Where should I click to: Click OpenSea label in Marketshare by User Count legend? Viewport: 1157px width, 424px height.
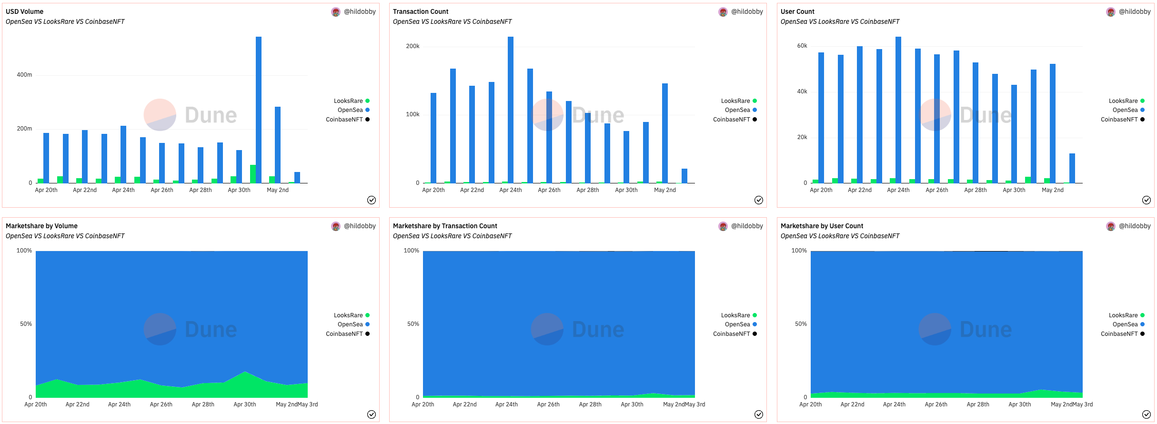click(1125, 324)
